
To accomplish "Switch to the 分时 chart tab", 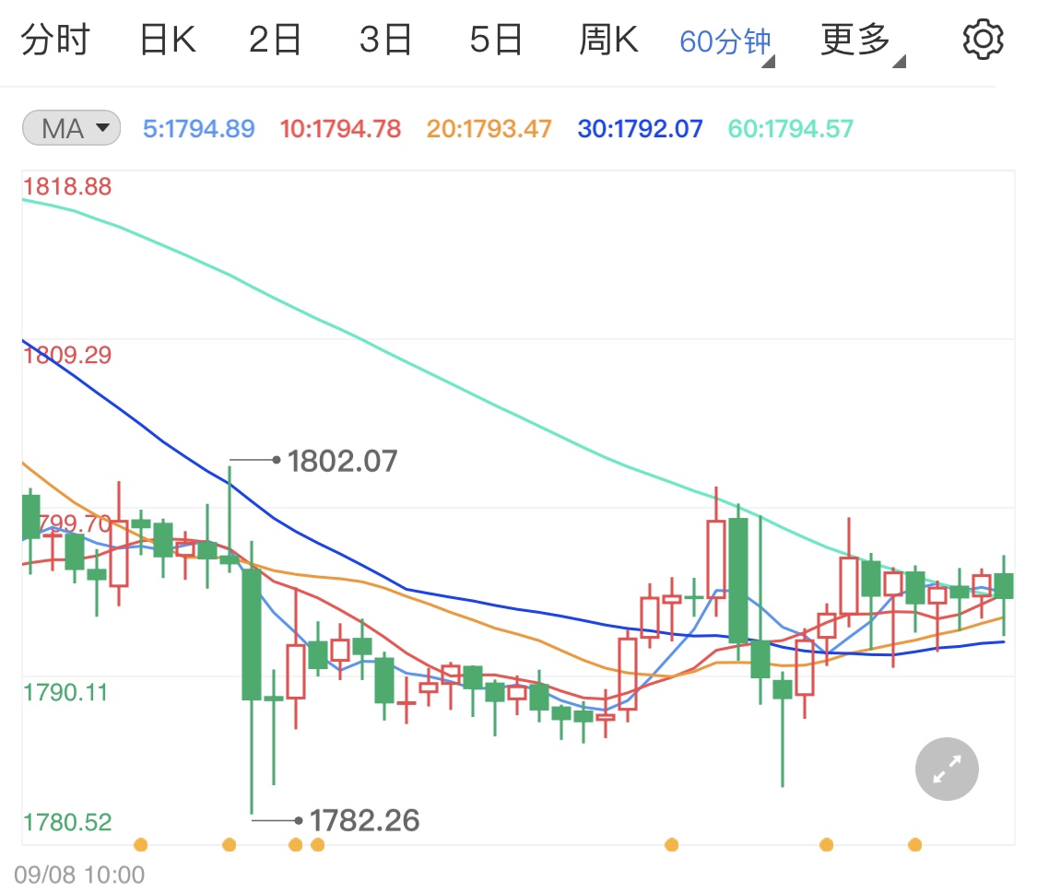I will coord(57,38).
